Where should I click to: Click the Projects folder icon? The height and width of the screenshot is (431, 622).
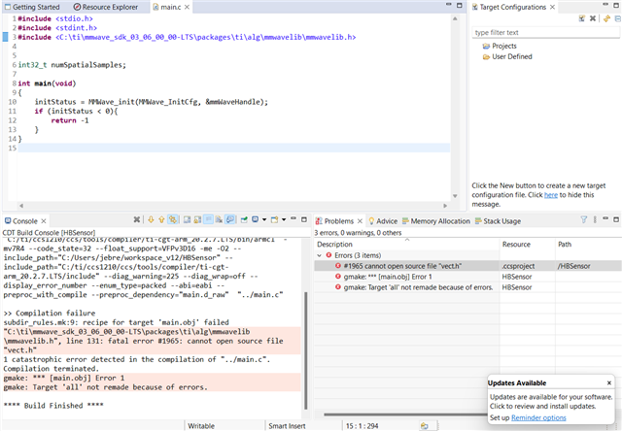point(486,46)
